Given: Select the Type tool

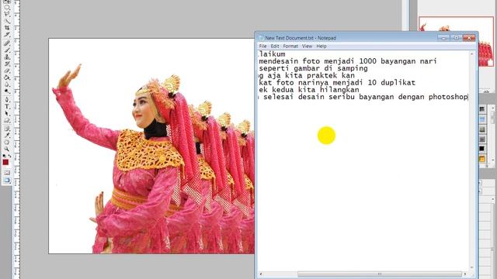Looking at the screenshot, I should [x=7, y=106].
